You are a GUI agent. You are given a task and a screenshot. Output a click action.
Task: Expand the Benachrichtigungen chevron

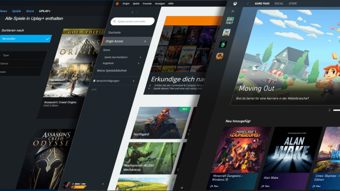pos(133,81)
